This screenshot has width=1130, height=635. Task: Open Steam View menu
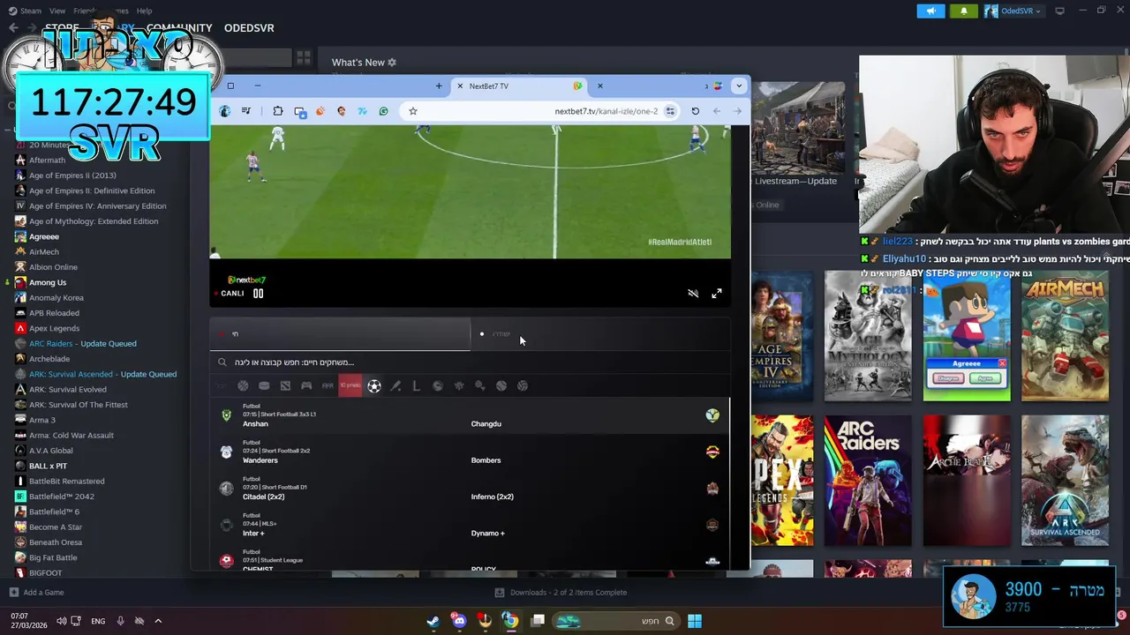point(57,11)
